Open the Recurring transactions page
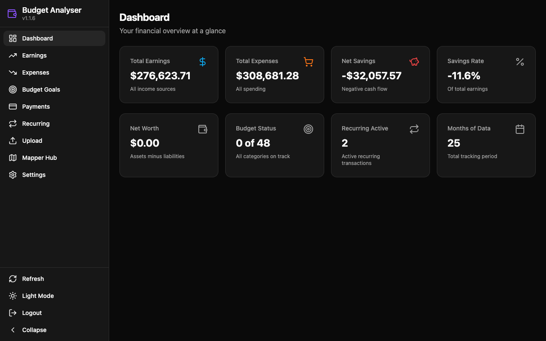Screen dimensions: 546x341 pyautogui.click(x=36, y=124)
